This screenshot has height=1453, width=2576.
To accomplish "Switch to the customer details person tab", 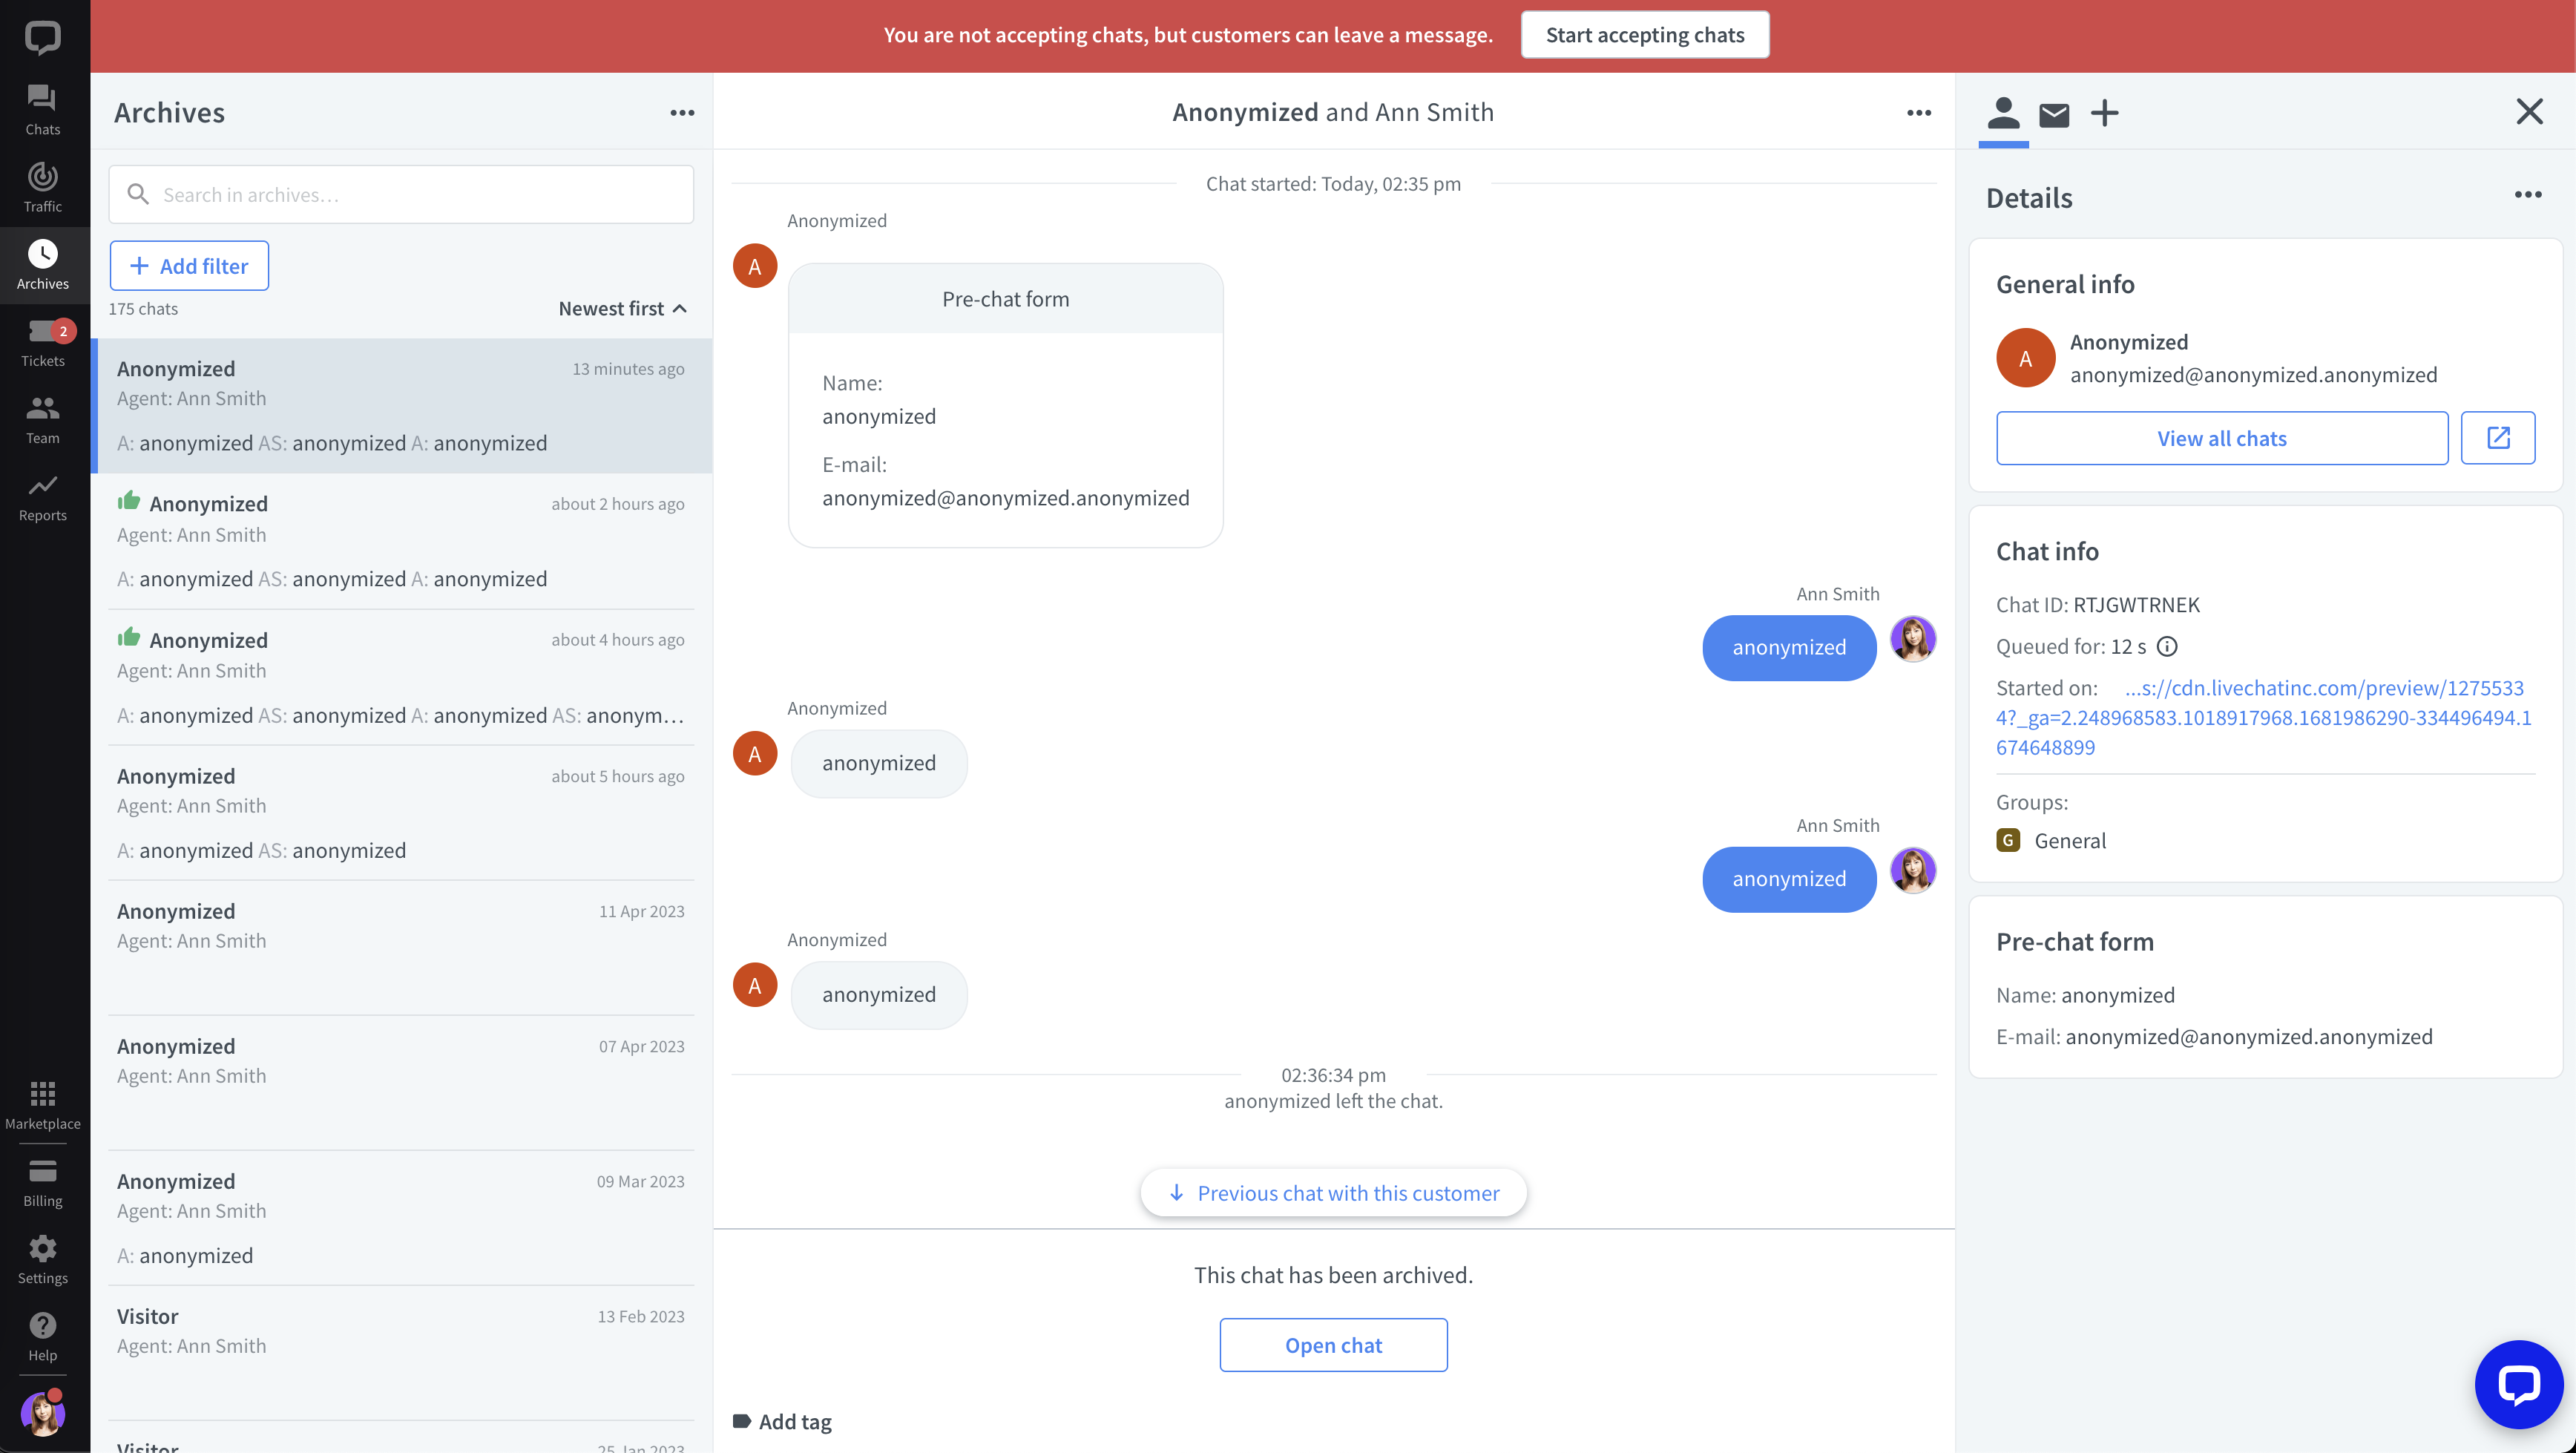I will (x=2003, y=113).
